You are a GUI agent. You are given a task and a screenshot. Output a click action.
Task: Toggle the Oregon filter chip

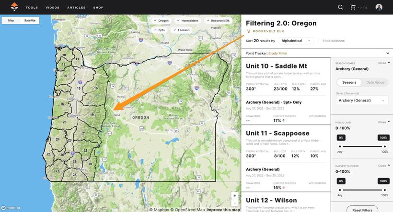161,21
